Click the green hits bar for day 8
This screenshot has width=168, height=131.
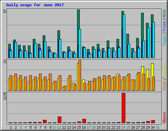(44, 39)
